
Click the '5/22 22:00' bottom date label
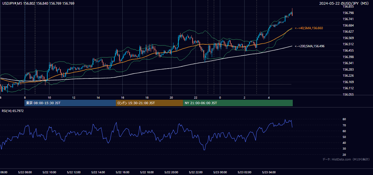point(196,172)
